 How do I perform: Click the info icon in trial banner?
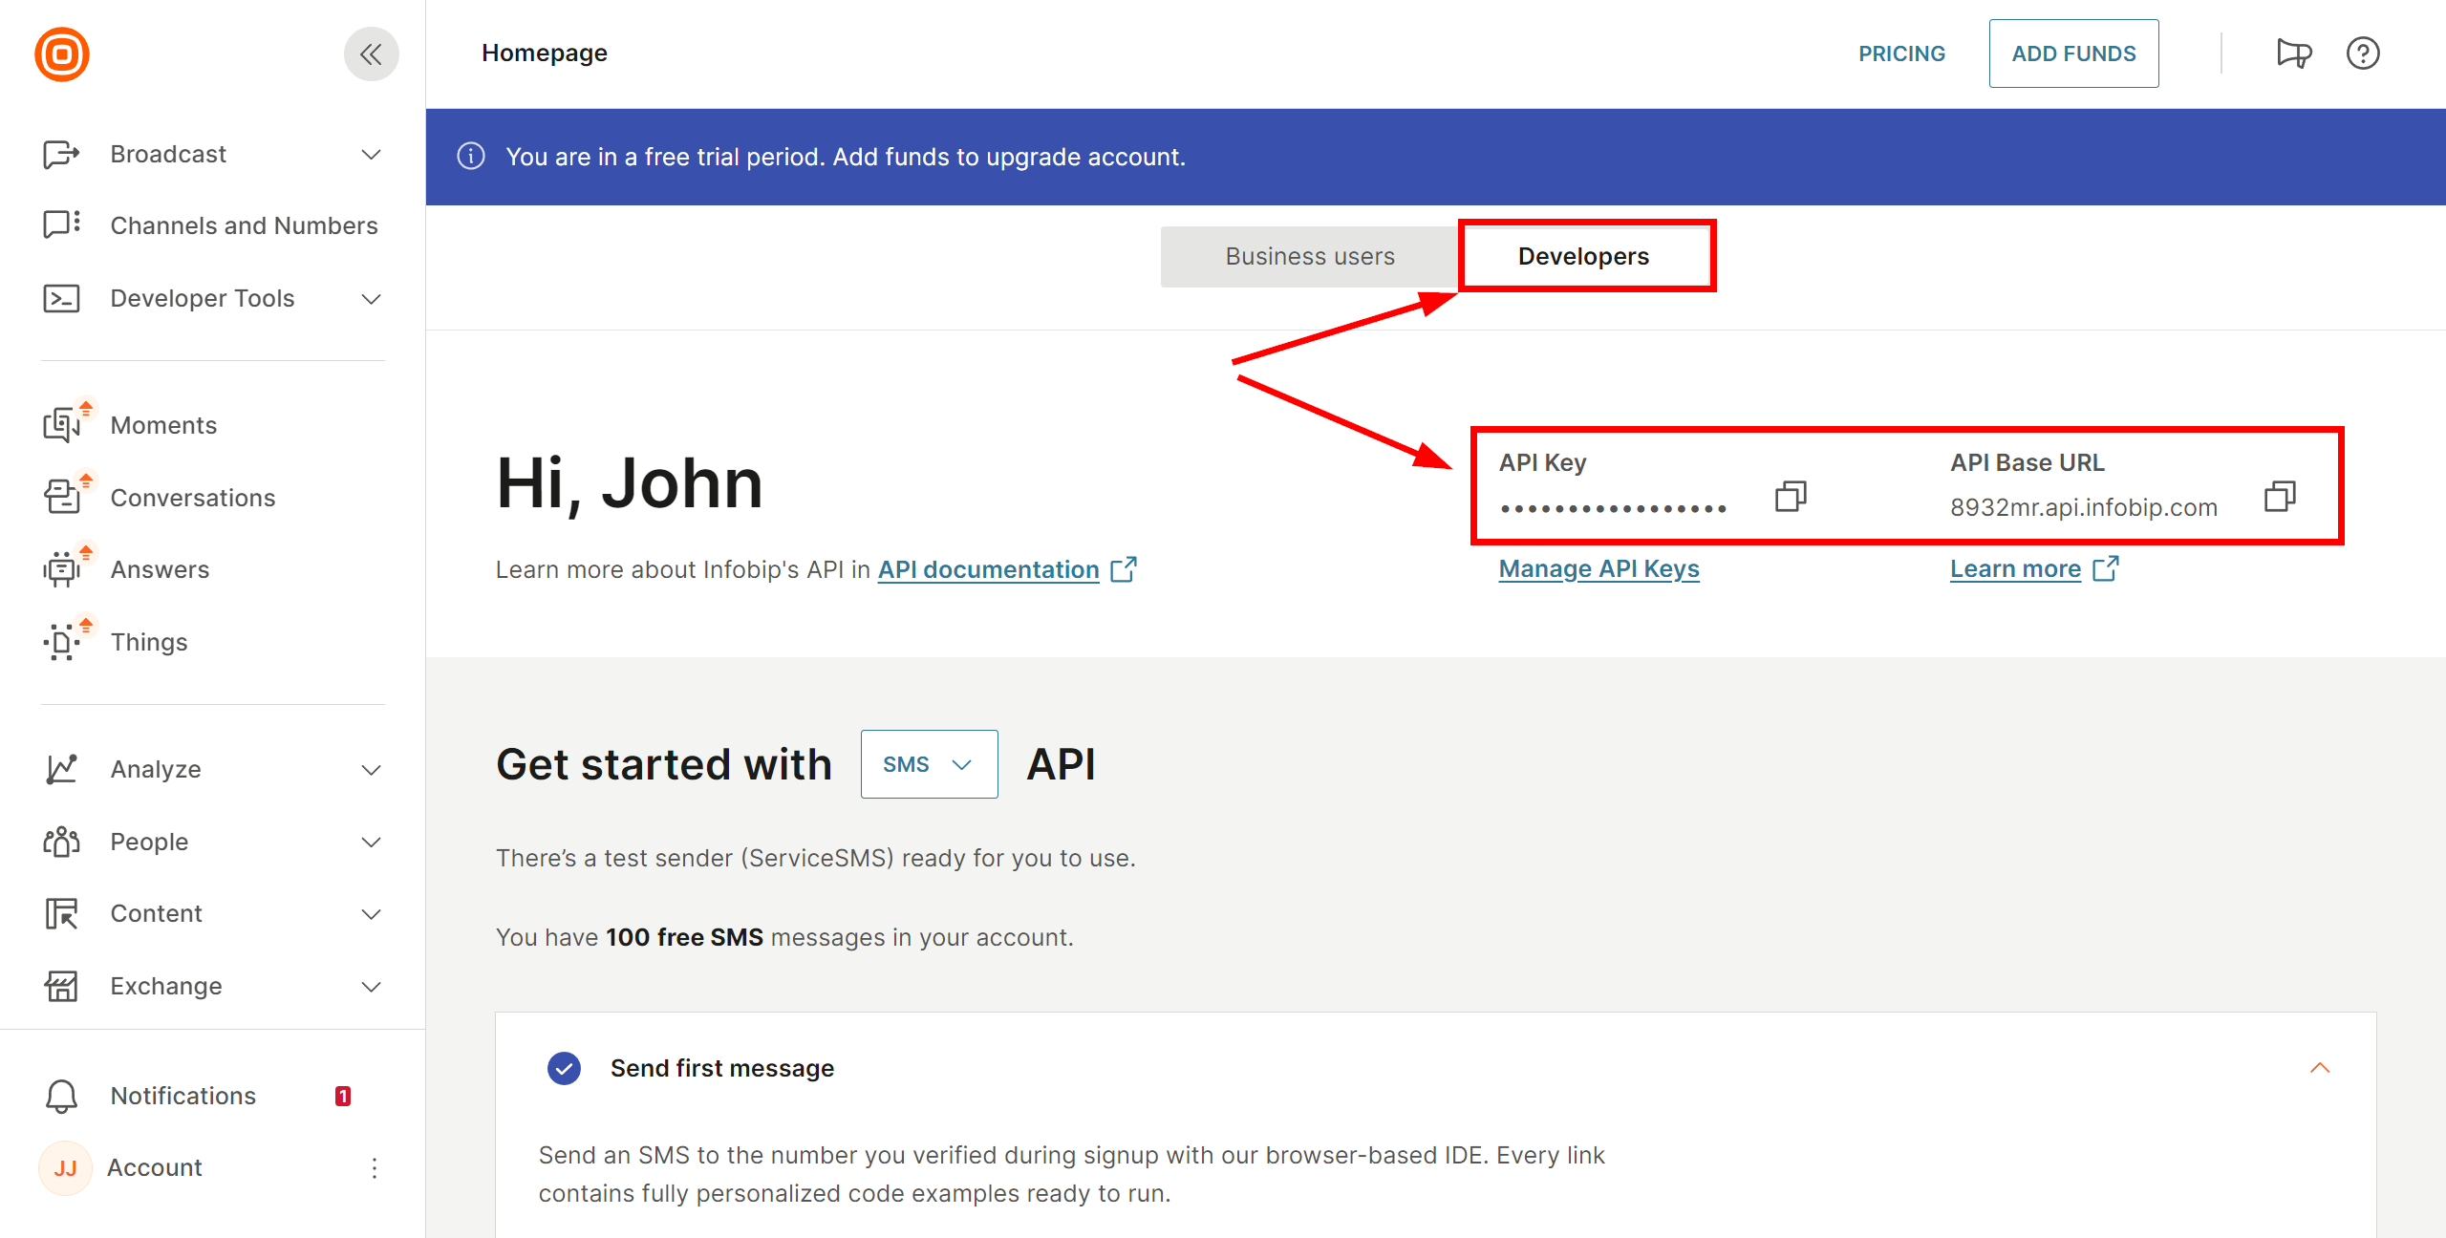471,156
